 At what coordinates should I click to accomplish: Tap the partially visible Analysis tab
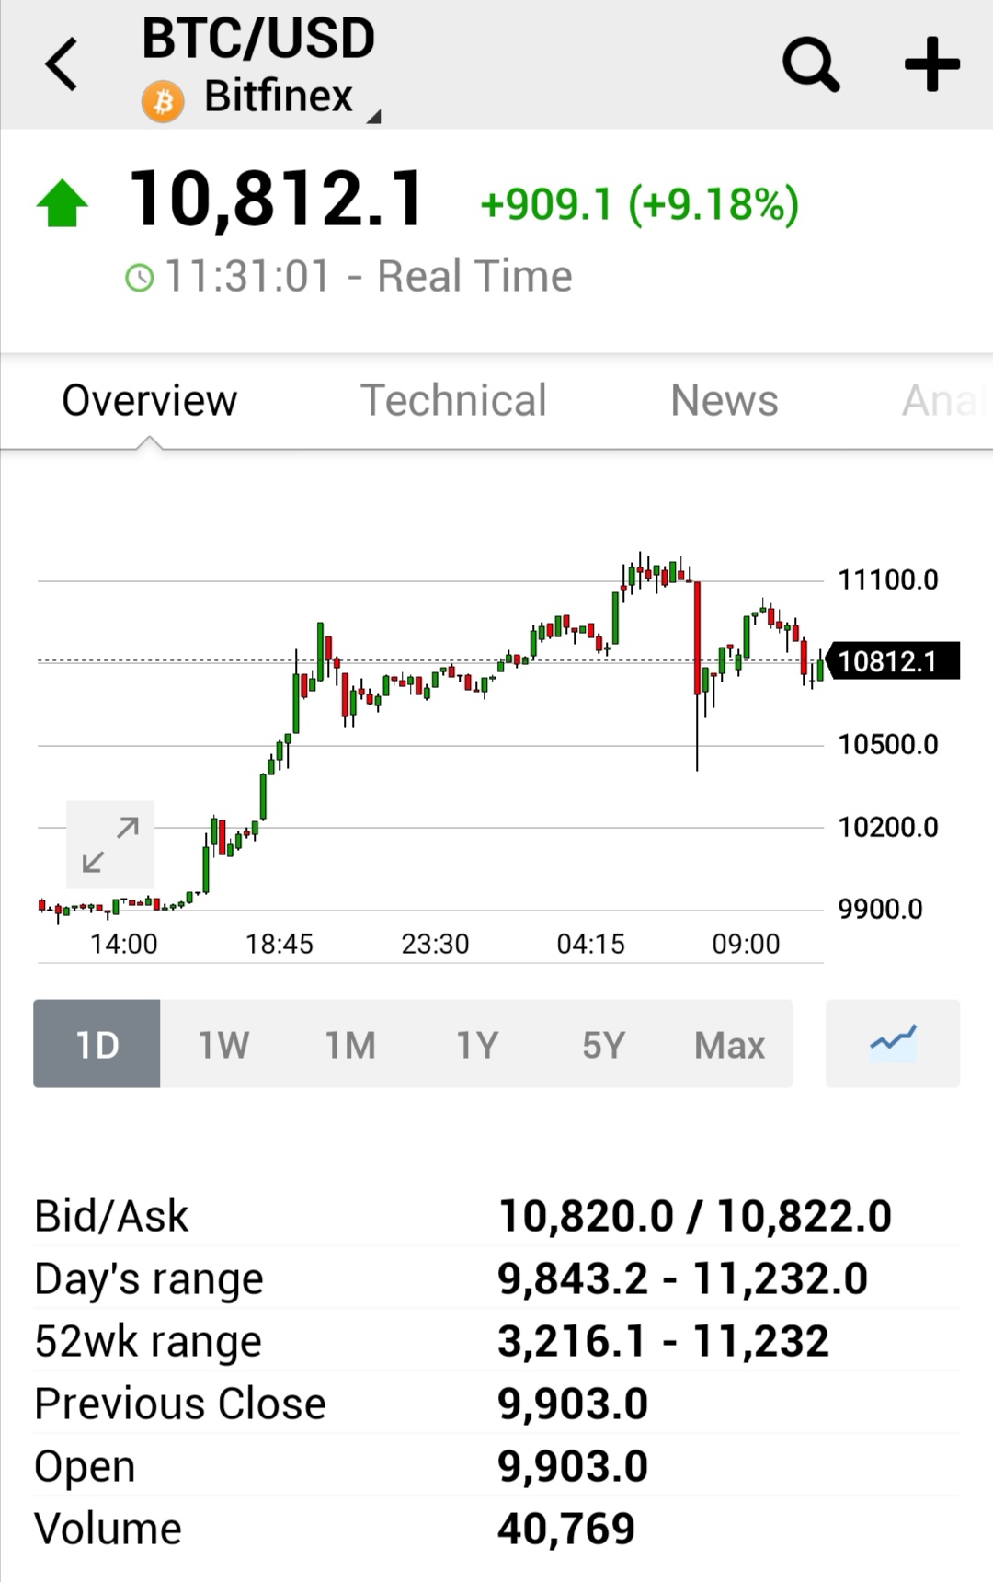click(x=945, y=400)
